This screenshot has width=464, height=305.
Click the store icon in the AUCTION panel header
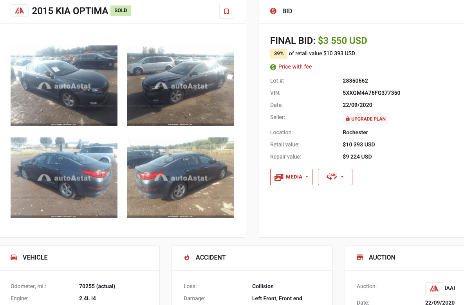(x=360, y=257)
